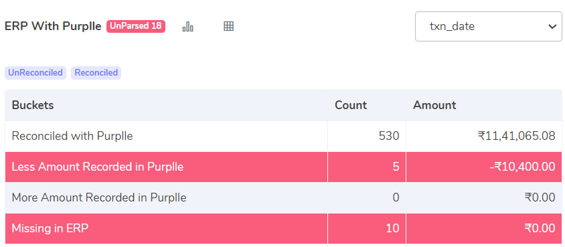Click the UnParsed 18 badge
Image resolution: width=565 pixels, height=247 pixels.
coord(136,26)
